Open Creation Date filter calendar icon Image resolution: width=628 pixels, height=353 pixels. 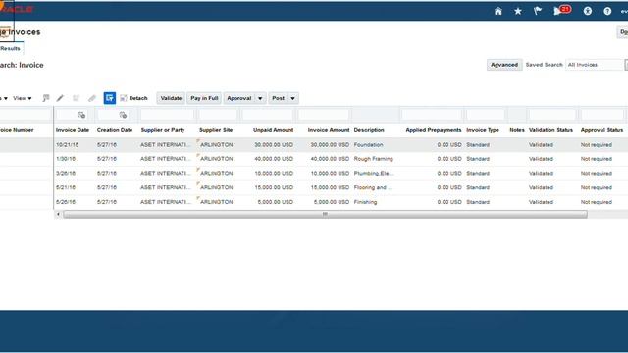pyautogui.click(x=123, y=115)
